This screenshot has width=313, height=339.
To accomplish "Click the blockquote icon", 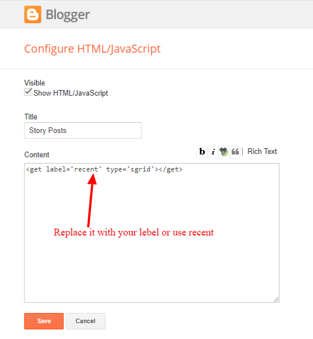I will [x=235, y=152].
